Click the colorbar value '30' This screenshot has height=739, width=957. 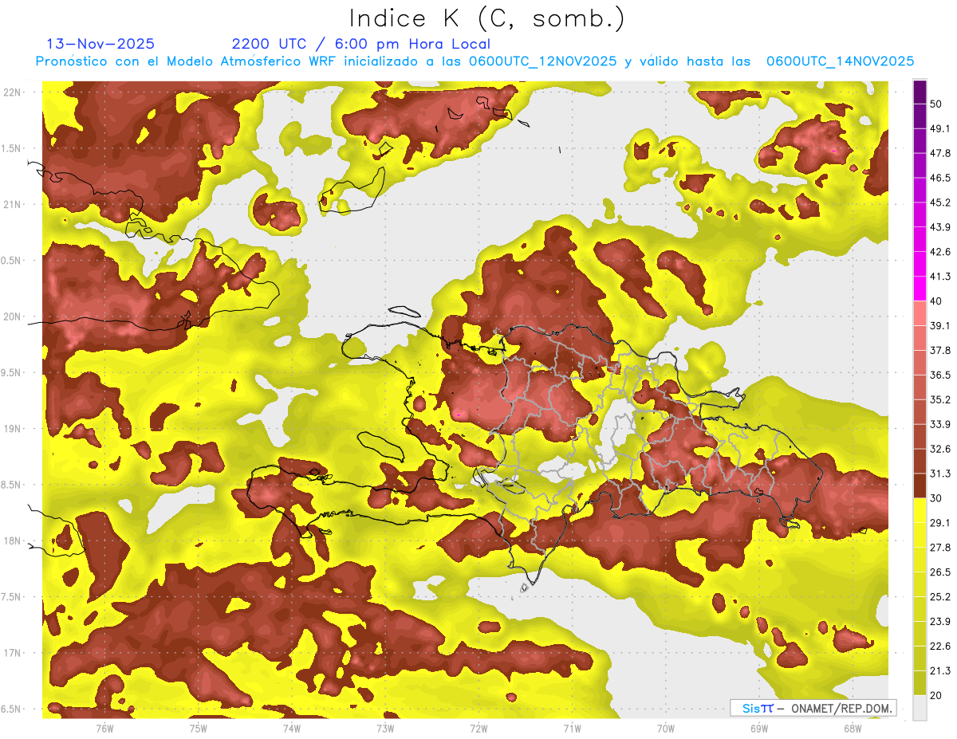935,498
